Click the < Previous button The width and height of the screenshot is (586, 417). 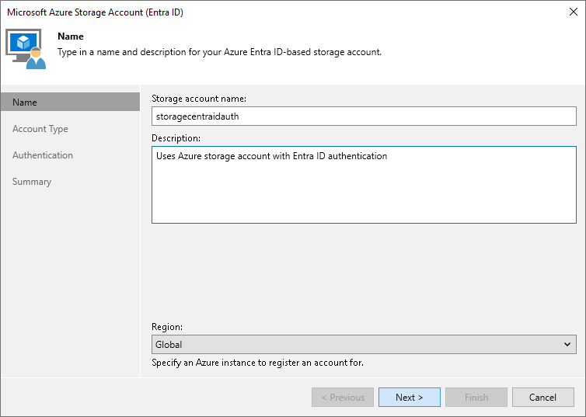343,398
